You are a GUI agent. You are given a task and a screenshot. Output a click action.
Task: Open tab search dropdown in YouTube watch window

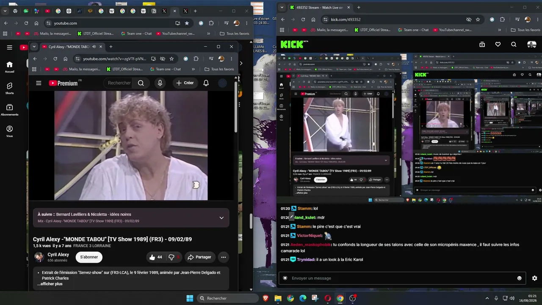point(34,47)
